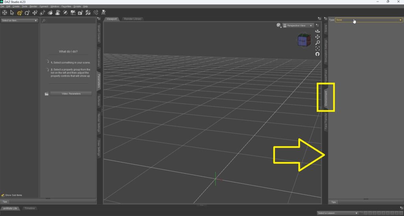The height and width of the screenshot is (216, 404).
Task: Select the Node Selection arrow tool
Action: (12, 12)
